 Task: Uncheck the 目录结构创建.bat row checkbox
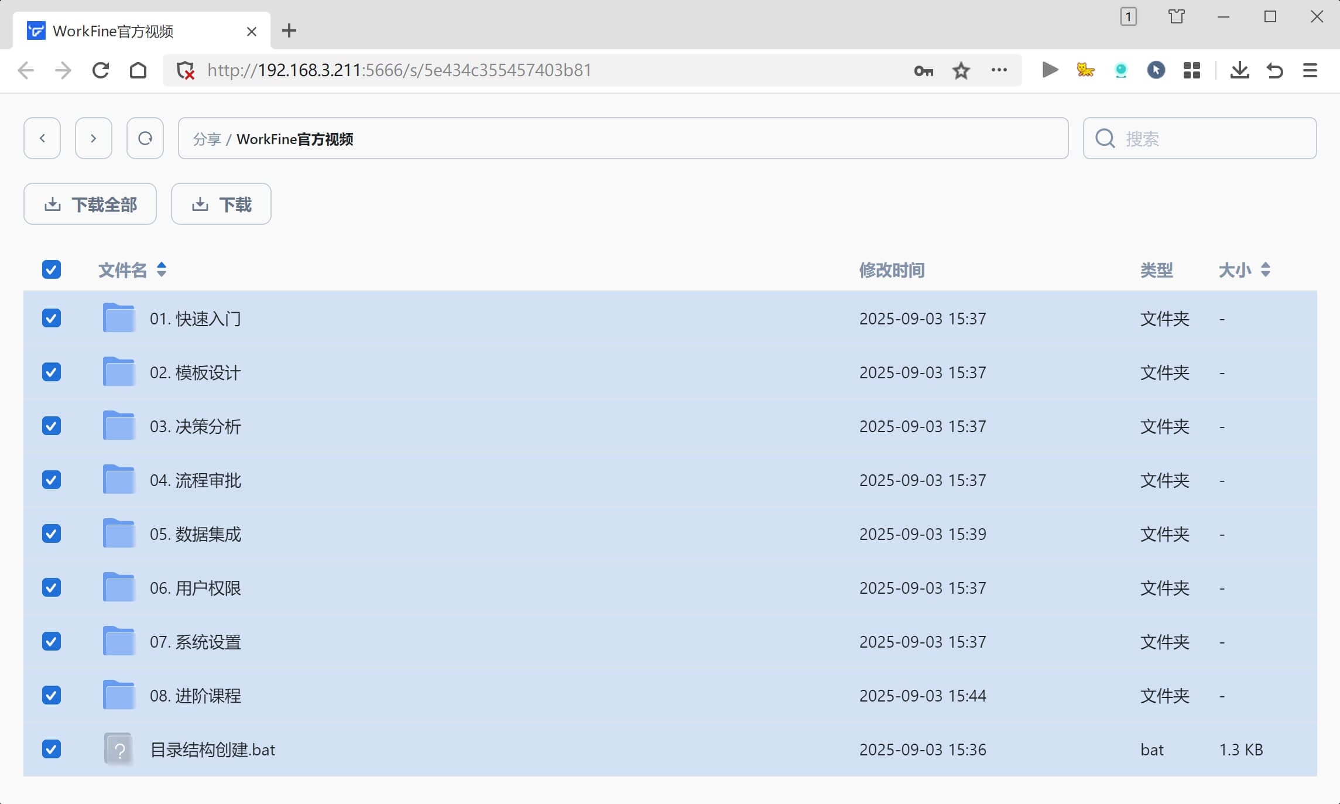tap(52, 749)
